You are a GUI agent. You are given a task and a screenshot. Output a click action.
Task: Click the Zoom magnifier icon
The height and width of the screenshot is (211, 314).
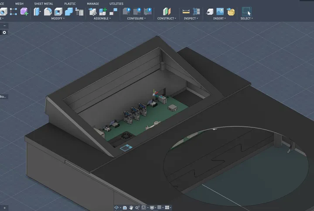click(137, 208)
